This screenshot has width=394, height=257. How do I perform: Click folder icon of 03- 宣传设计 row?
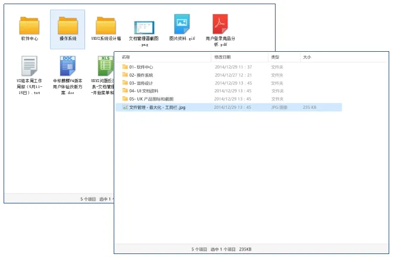(x=125, y=83)
